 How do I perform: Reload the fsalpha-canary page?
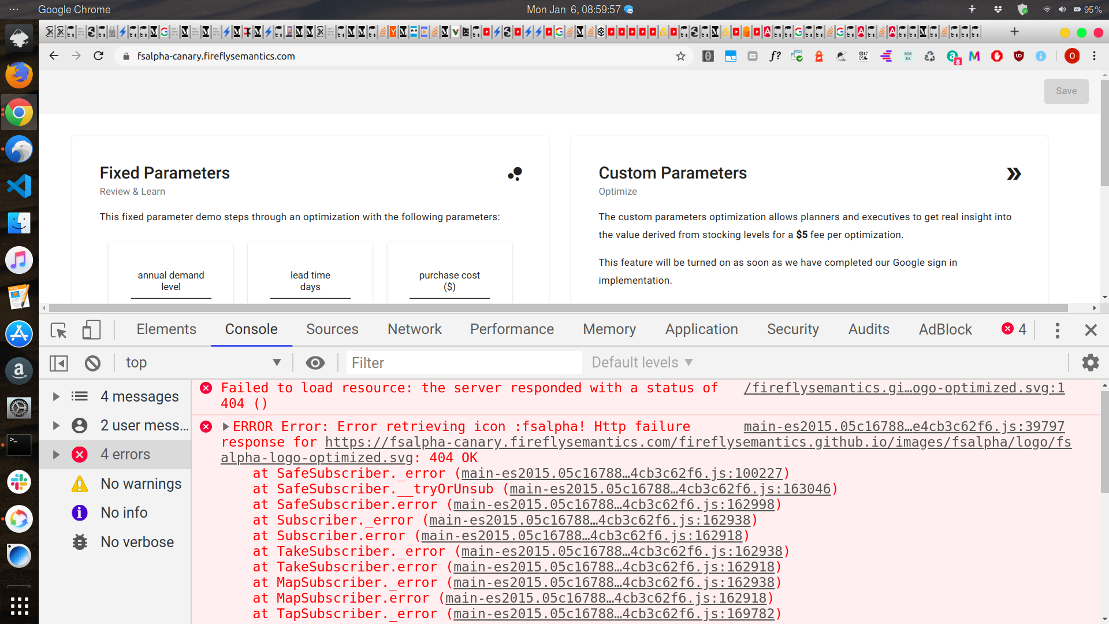point(98,55)
